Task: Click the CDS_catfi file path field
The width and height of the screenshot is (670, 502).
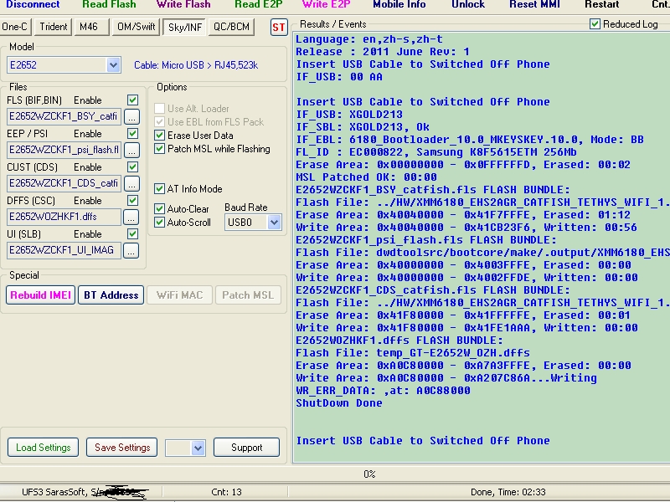Action: [x=64, y=183]
